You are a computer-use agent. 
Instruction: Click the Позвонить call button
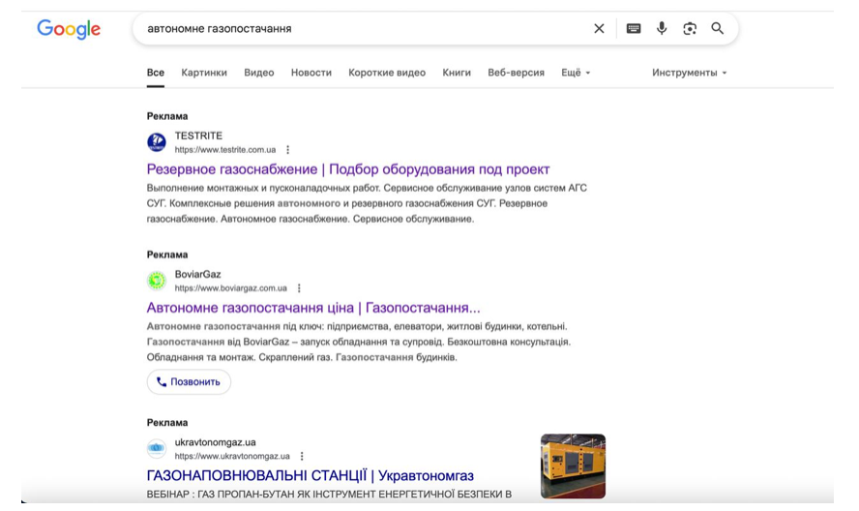click(189, 382)
